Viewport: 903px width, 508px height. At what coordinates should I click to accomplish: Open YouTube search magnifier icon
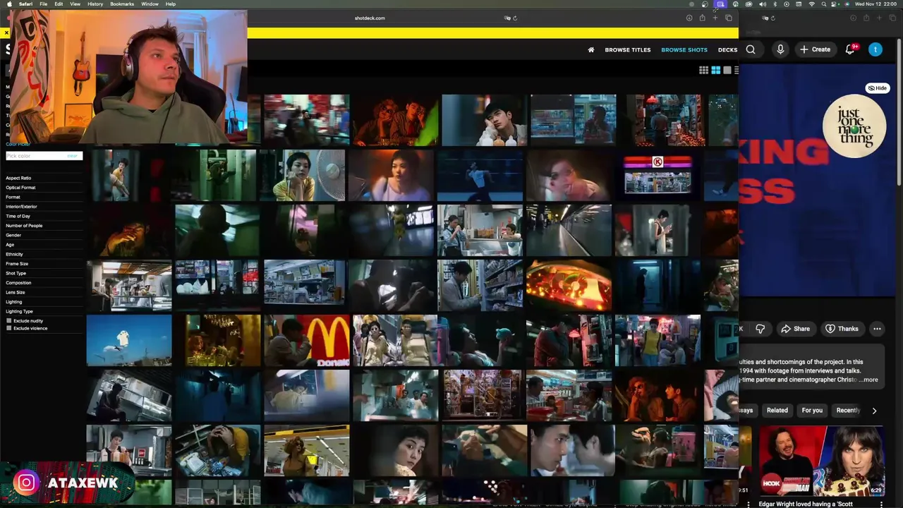click(x=751, y=49)
